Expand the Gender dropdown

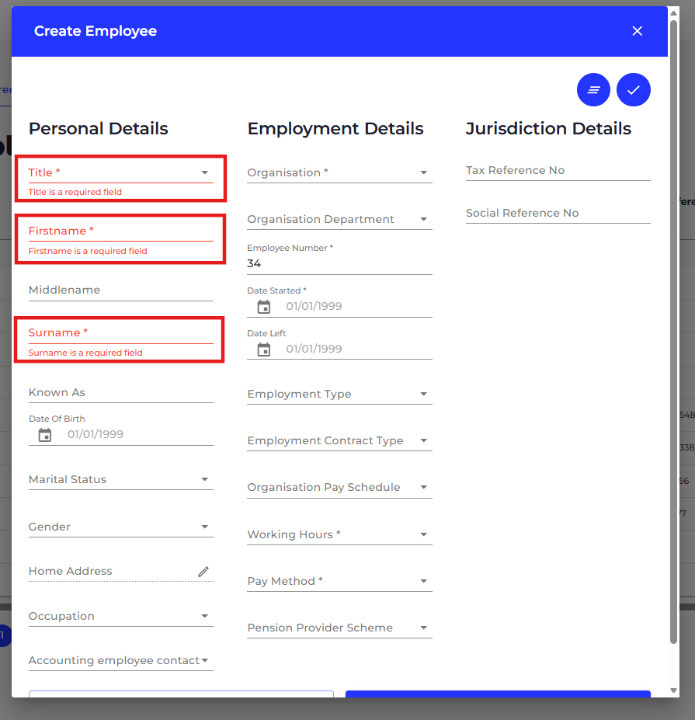click(x=121, y=527)
